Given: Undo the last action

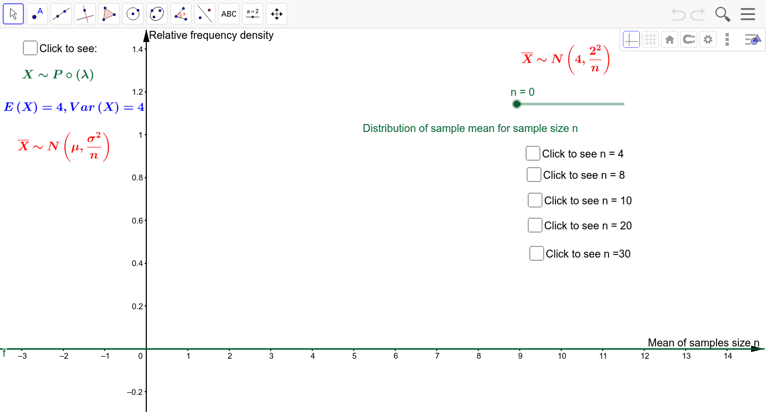Looking at the screenshot, I should [678, 14].
